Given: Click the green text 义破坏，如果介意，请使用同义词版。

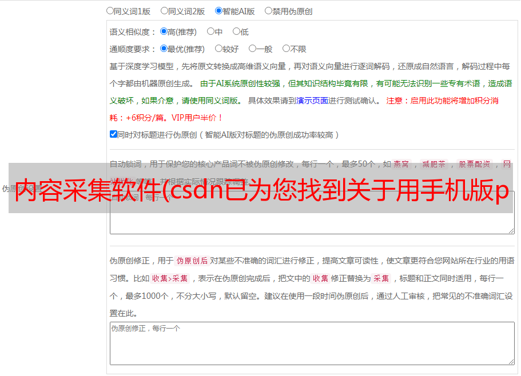Looking at the screenshot, I should click(x=176, y=101).
